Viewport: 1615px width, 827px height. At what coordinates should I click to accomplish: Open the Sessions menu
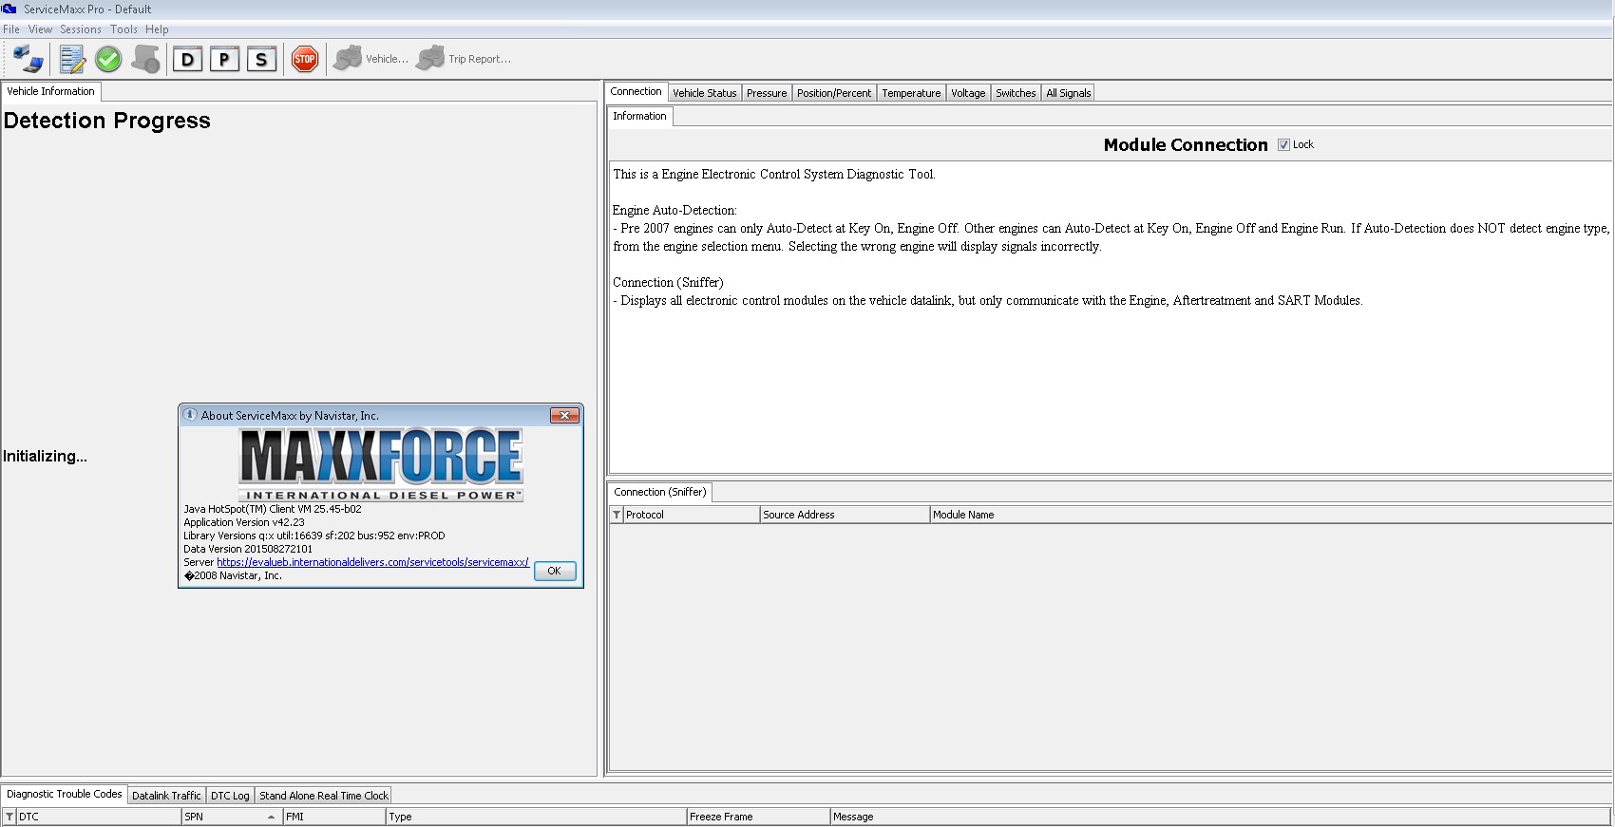click(81, 29)
